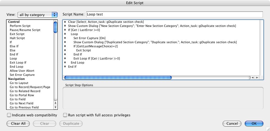Open the View category dropdown
The height and width of the screenshot is (131, 270).
tap(37, 15)
